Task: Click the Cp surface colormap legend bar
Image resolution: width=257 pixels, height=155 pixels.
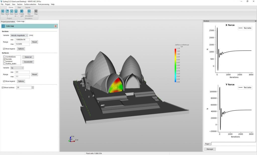Action: 175,65
